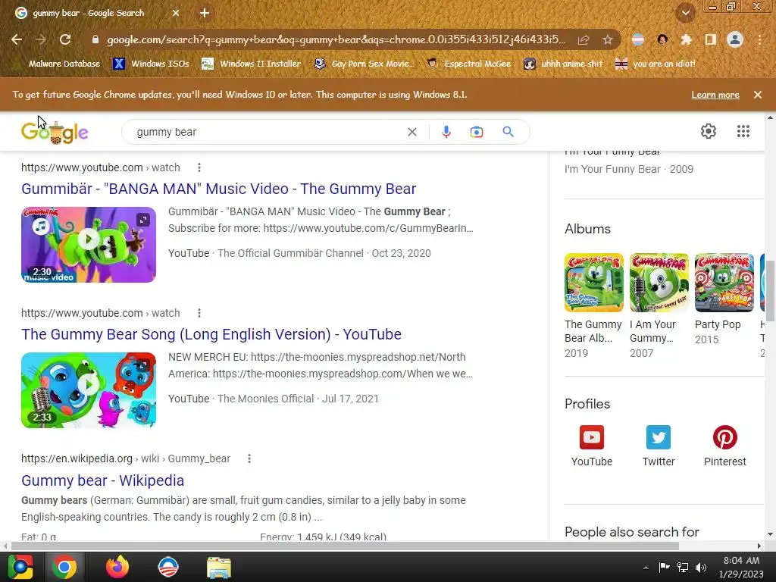Open the YouTube profile icon

pyautogui.click(x=592, y=437)
